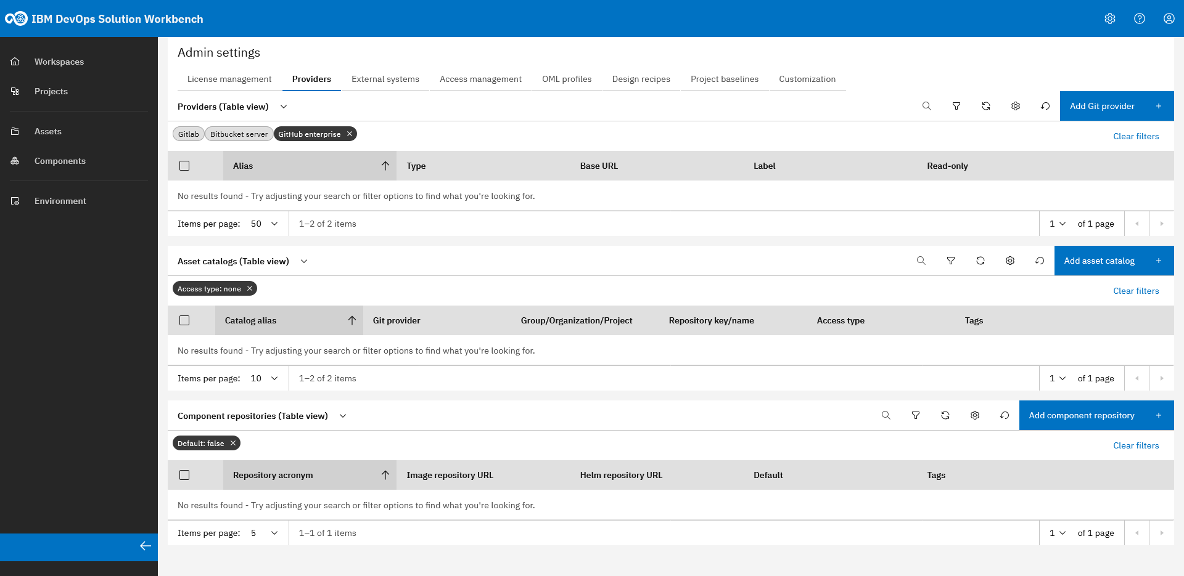Viewport: 1184px width, 576px height.
Task: Click Add component repository button
Action: [1096, 415]
